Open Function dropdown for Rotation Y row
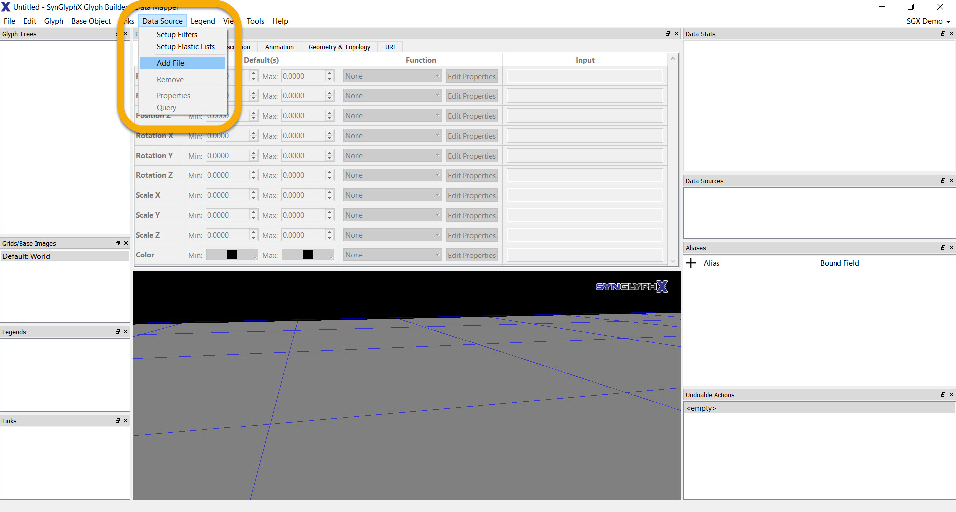 click(x=392, y=156)
